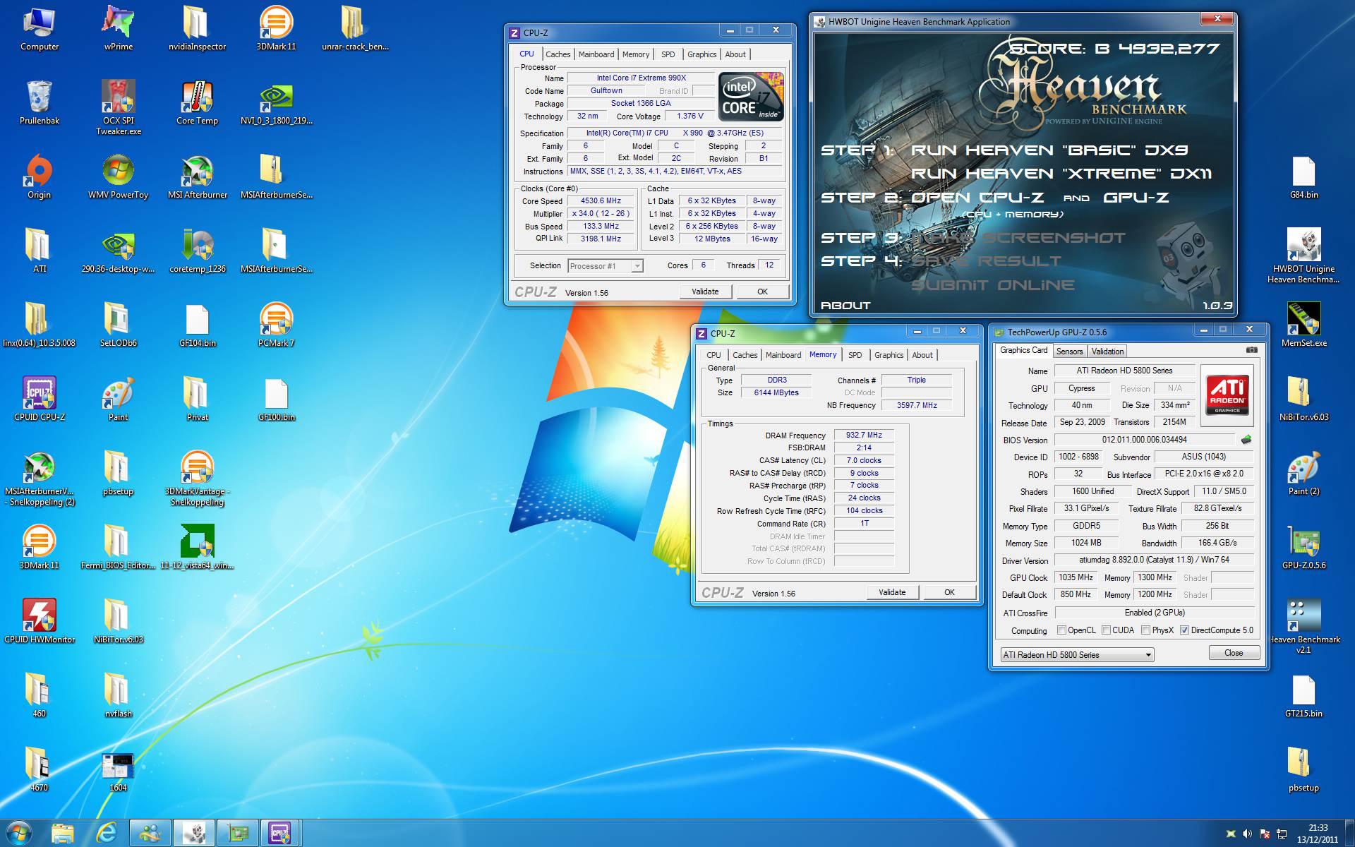Image resolution: width=1355 pixels, height=847 pixels.
Task: Open the nvidiaInspector folder icon
Action: tap(198, 27)
